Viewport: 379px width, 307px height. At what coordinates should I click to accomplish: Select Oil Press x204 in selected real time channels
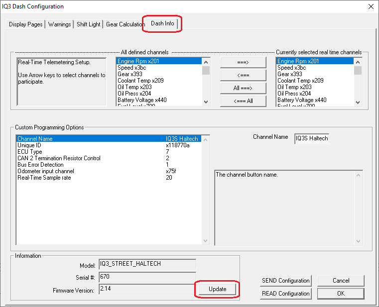315,94
